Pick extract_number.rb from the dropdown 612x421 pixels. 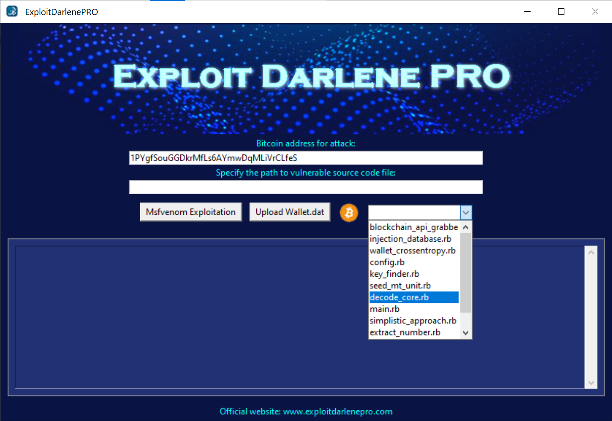[x=414, y=332]
